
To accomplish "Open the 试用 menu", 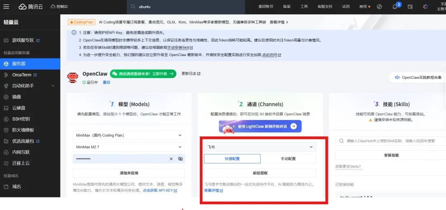I will coord(346,7).
